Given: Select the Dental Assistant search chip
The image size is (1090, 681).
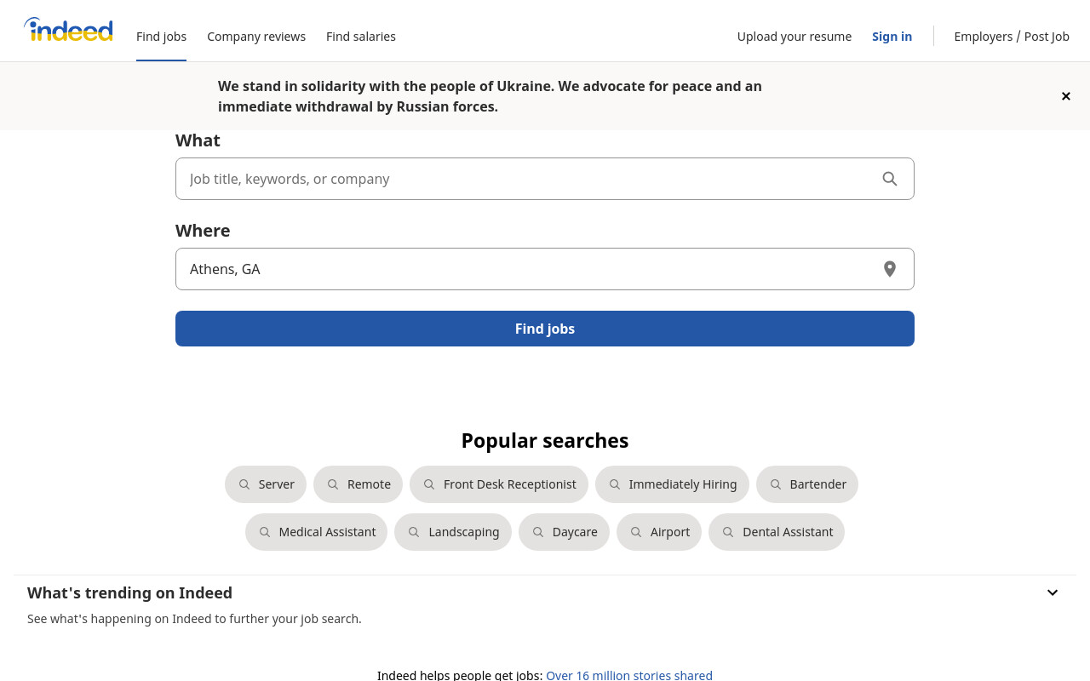Looking at the screenshot, I should click(777, 532).
